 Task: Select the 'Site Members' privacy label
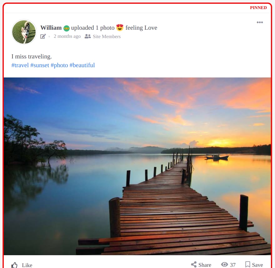107,37
